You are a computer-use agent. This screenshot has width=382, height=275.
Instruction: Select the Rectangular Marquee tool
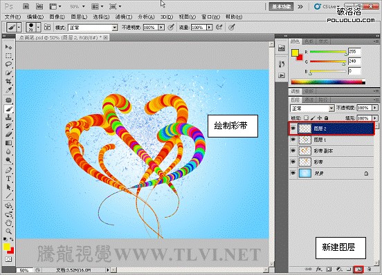[x=8, y=56]
